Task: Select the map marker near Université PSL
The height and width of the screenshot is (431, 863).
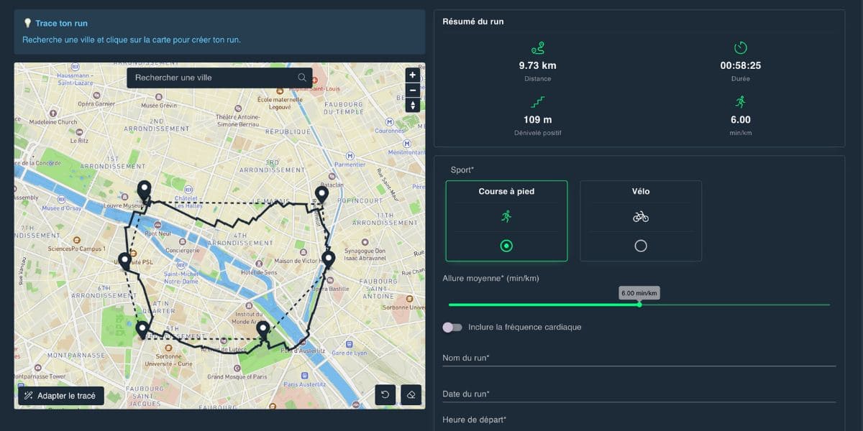Action: tap(124, 261)
